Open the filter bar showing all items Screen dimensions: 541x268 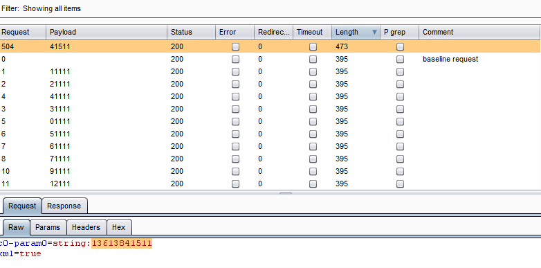point(270,8)
